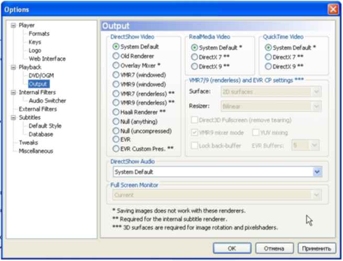Open the Audio Switcher page
Image resolution: width=343 pixels, height=261 pixels.
pyautogui.click(x=47, y=101)
